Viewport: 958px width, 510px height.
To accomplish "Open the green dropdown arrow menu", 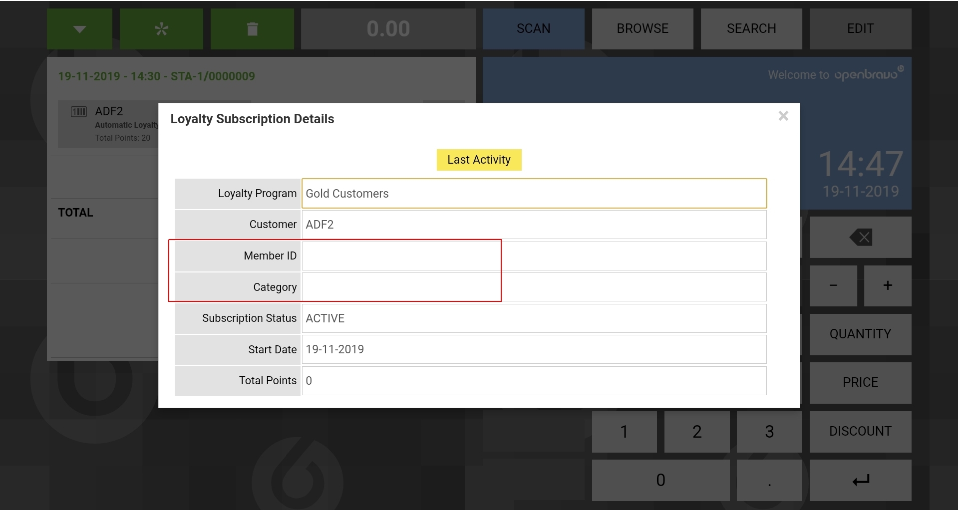I will point(79,29).
